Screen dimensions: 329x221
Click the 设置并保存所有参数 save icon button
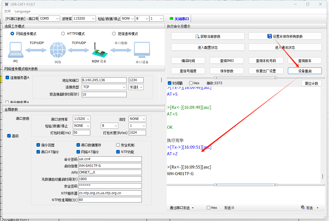coord(285,36)
